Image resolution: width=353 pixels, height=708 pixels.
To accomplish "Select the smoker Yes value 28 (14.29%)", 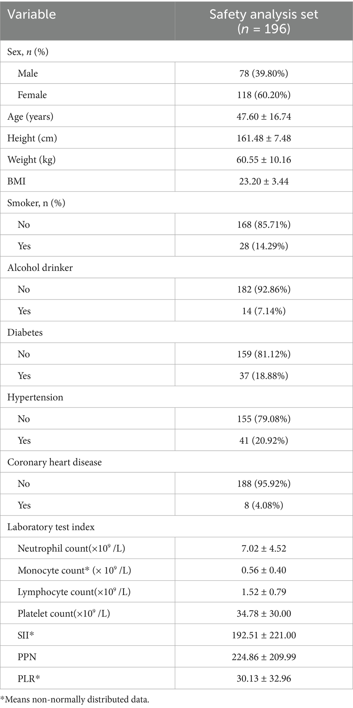I will click(x=263, y=246).
